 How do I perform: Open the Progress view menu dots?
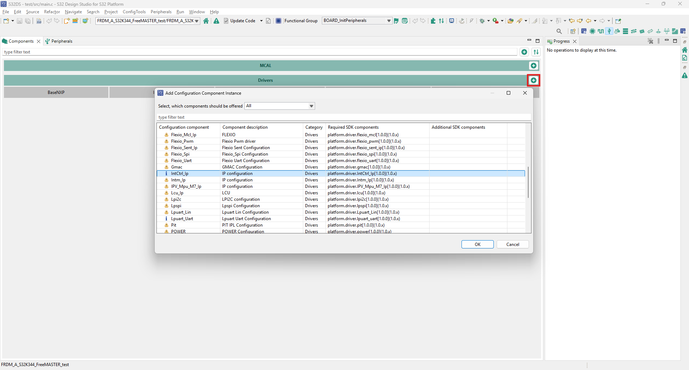coord(658,41)
